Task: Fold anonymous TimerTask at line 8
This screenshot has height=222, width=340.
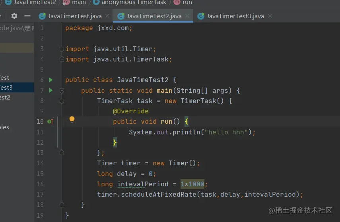Action: point(62,101)
